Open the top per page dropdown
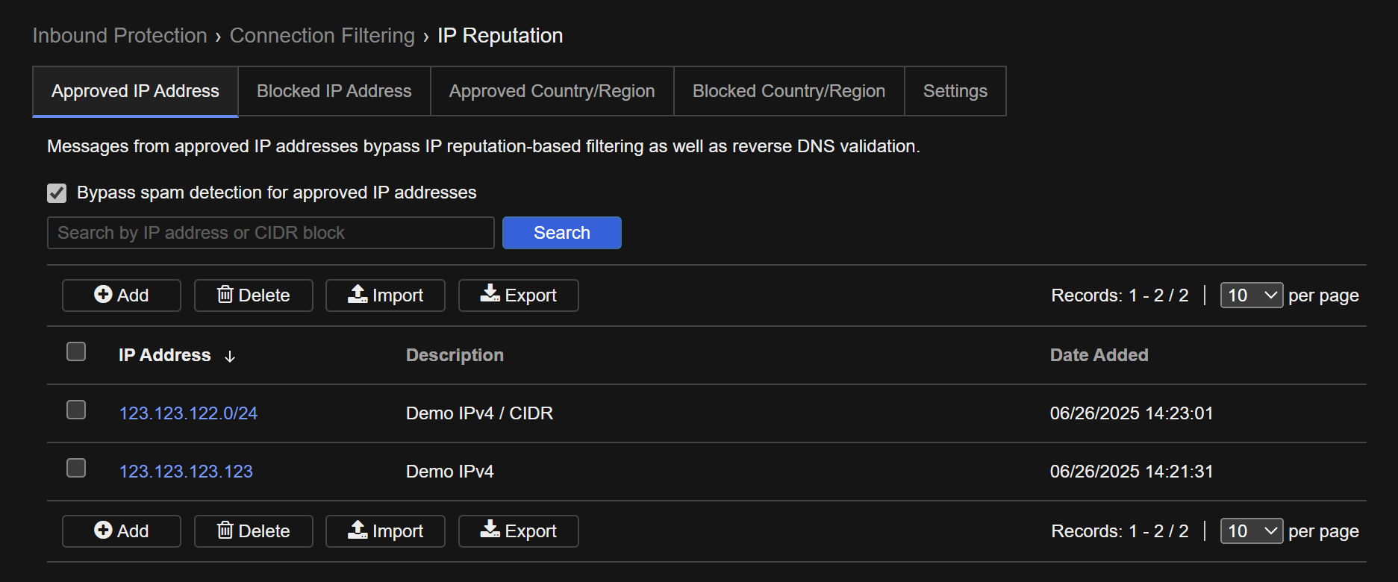 (1251, 295)
